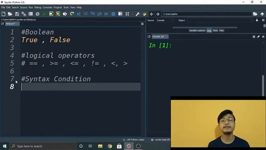
Task: Interrupt the console kernel with the stop square
Action: click(x=254, y=37)
